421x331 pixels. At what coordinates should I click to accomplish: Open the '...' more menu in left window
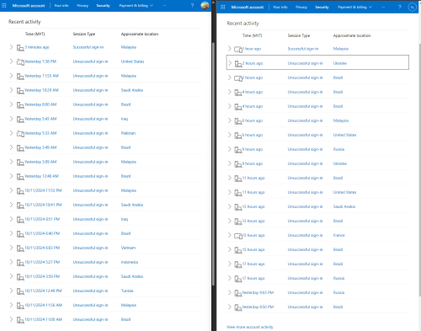[x=164, y=6]
